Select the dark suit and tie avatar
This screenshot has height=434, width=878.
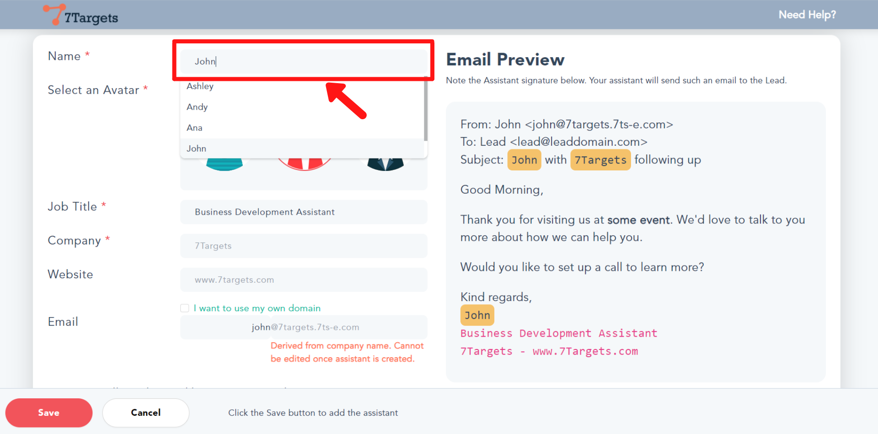click(385, 164)
